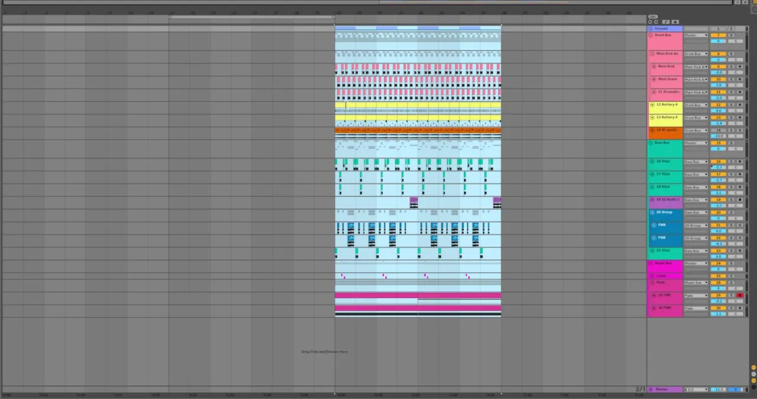
Task: Click the Drop Files and Devices Here area
Action: coord(324,352)
